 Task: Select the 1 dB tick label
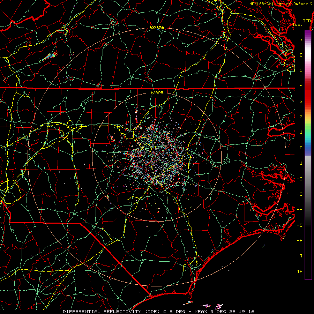coord(301,132)
